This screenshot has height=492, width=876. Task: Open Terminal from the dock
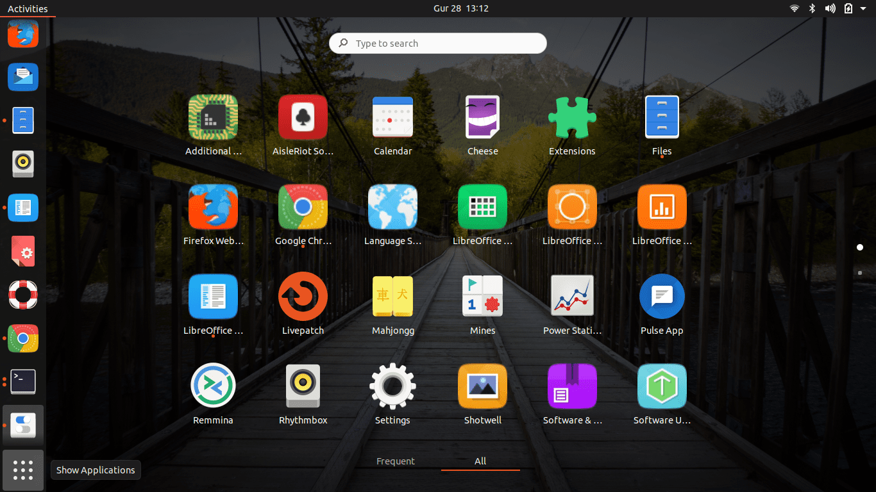pyautogui.click(x=23, y=382)
